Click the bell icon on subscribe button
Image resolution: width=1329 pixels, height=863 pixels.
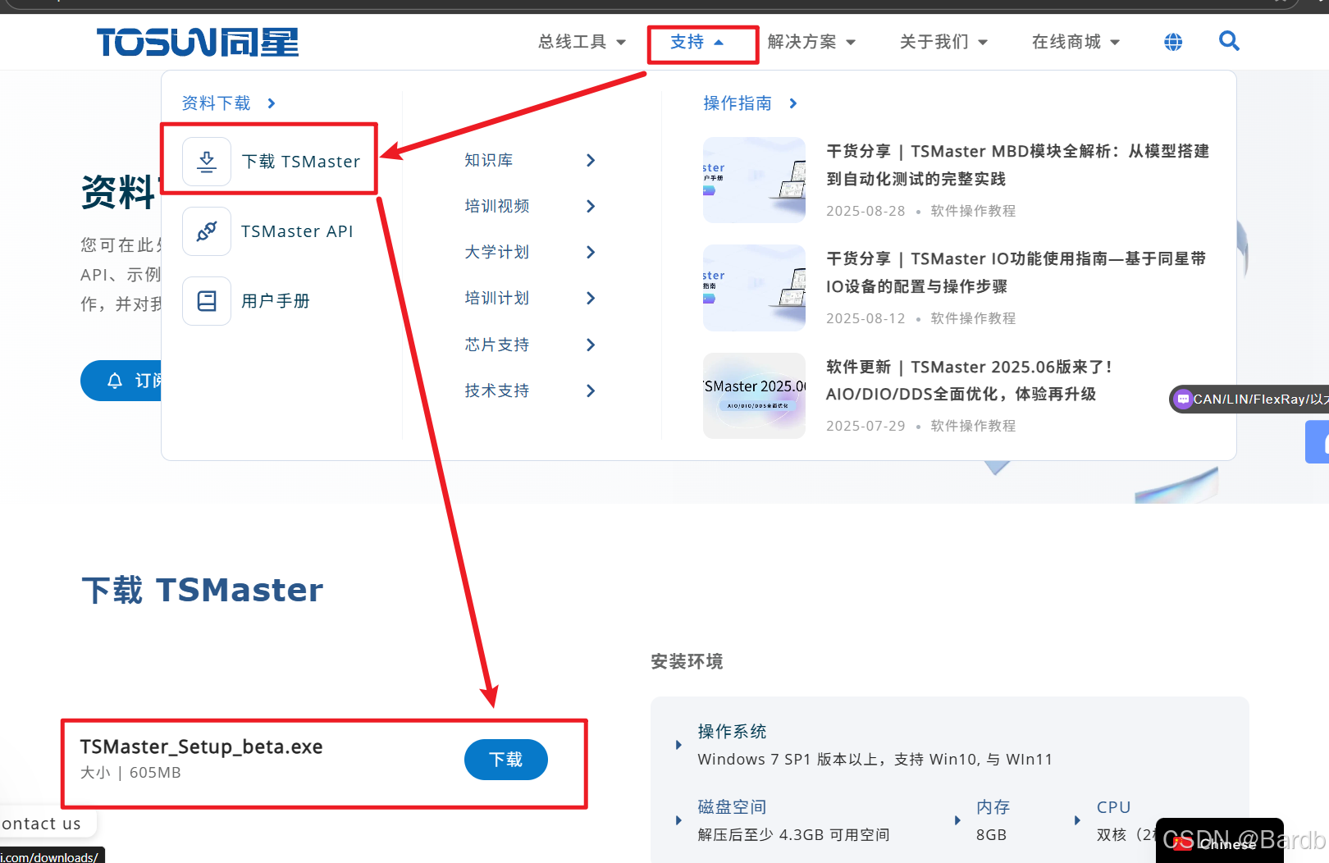(x=115, y=381)
